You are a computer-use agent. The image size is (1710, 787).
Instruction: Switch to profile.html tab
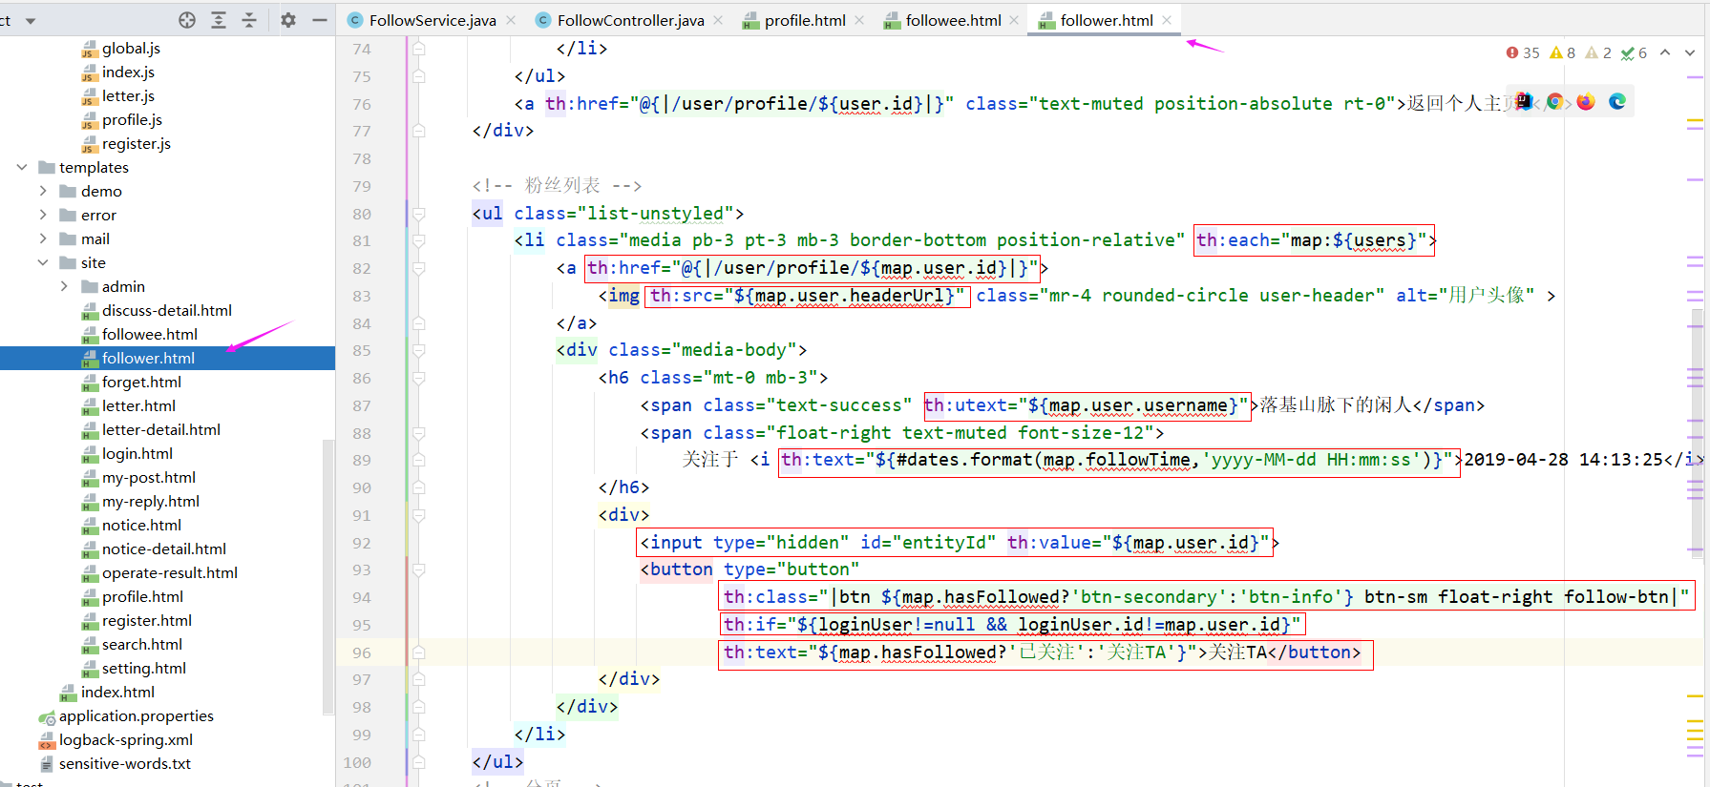click(794, 20)
